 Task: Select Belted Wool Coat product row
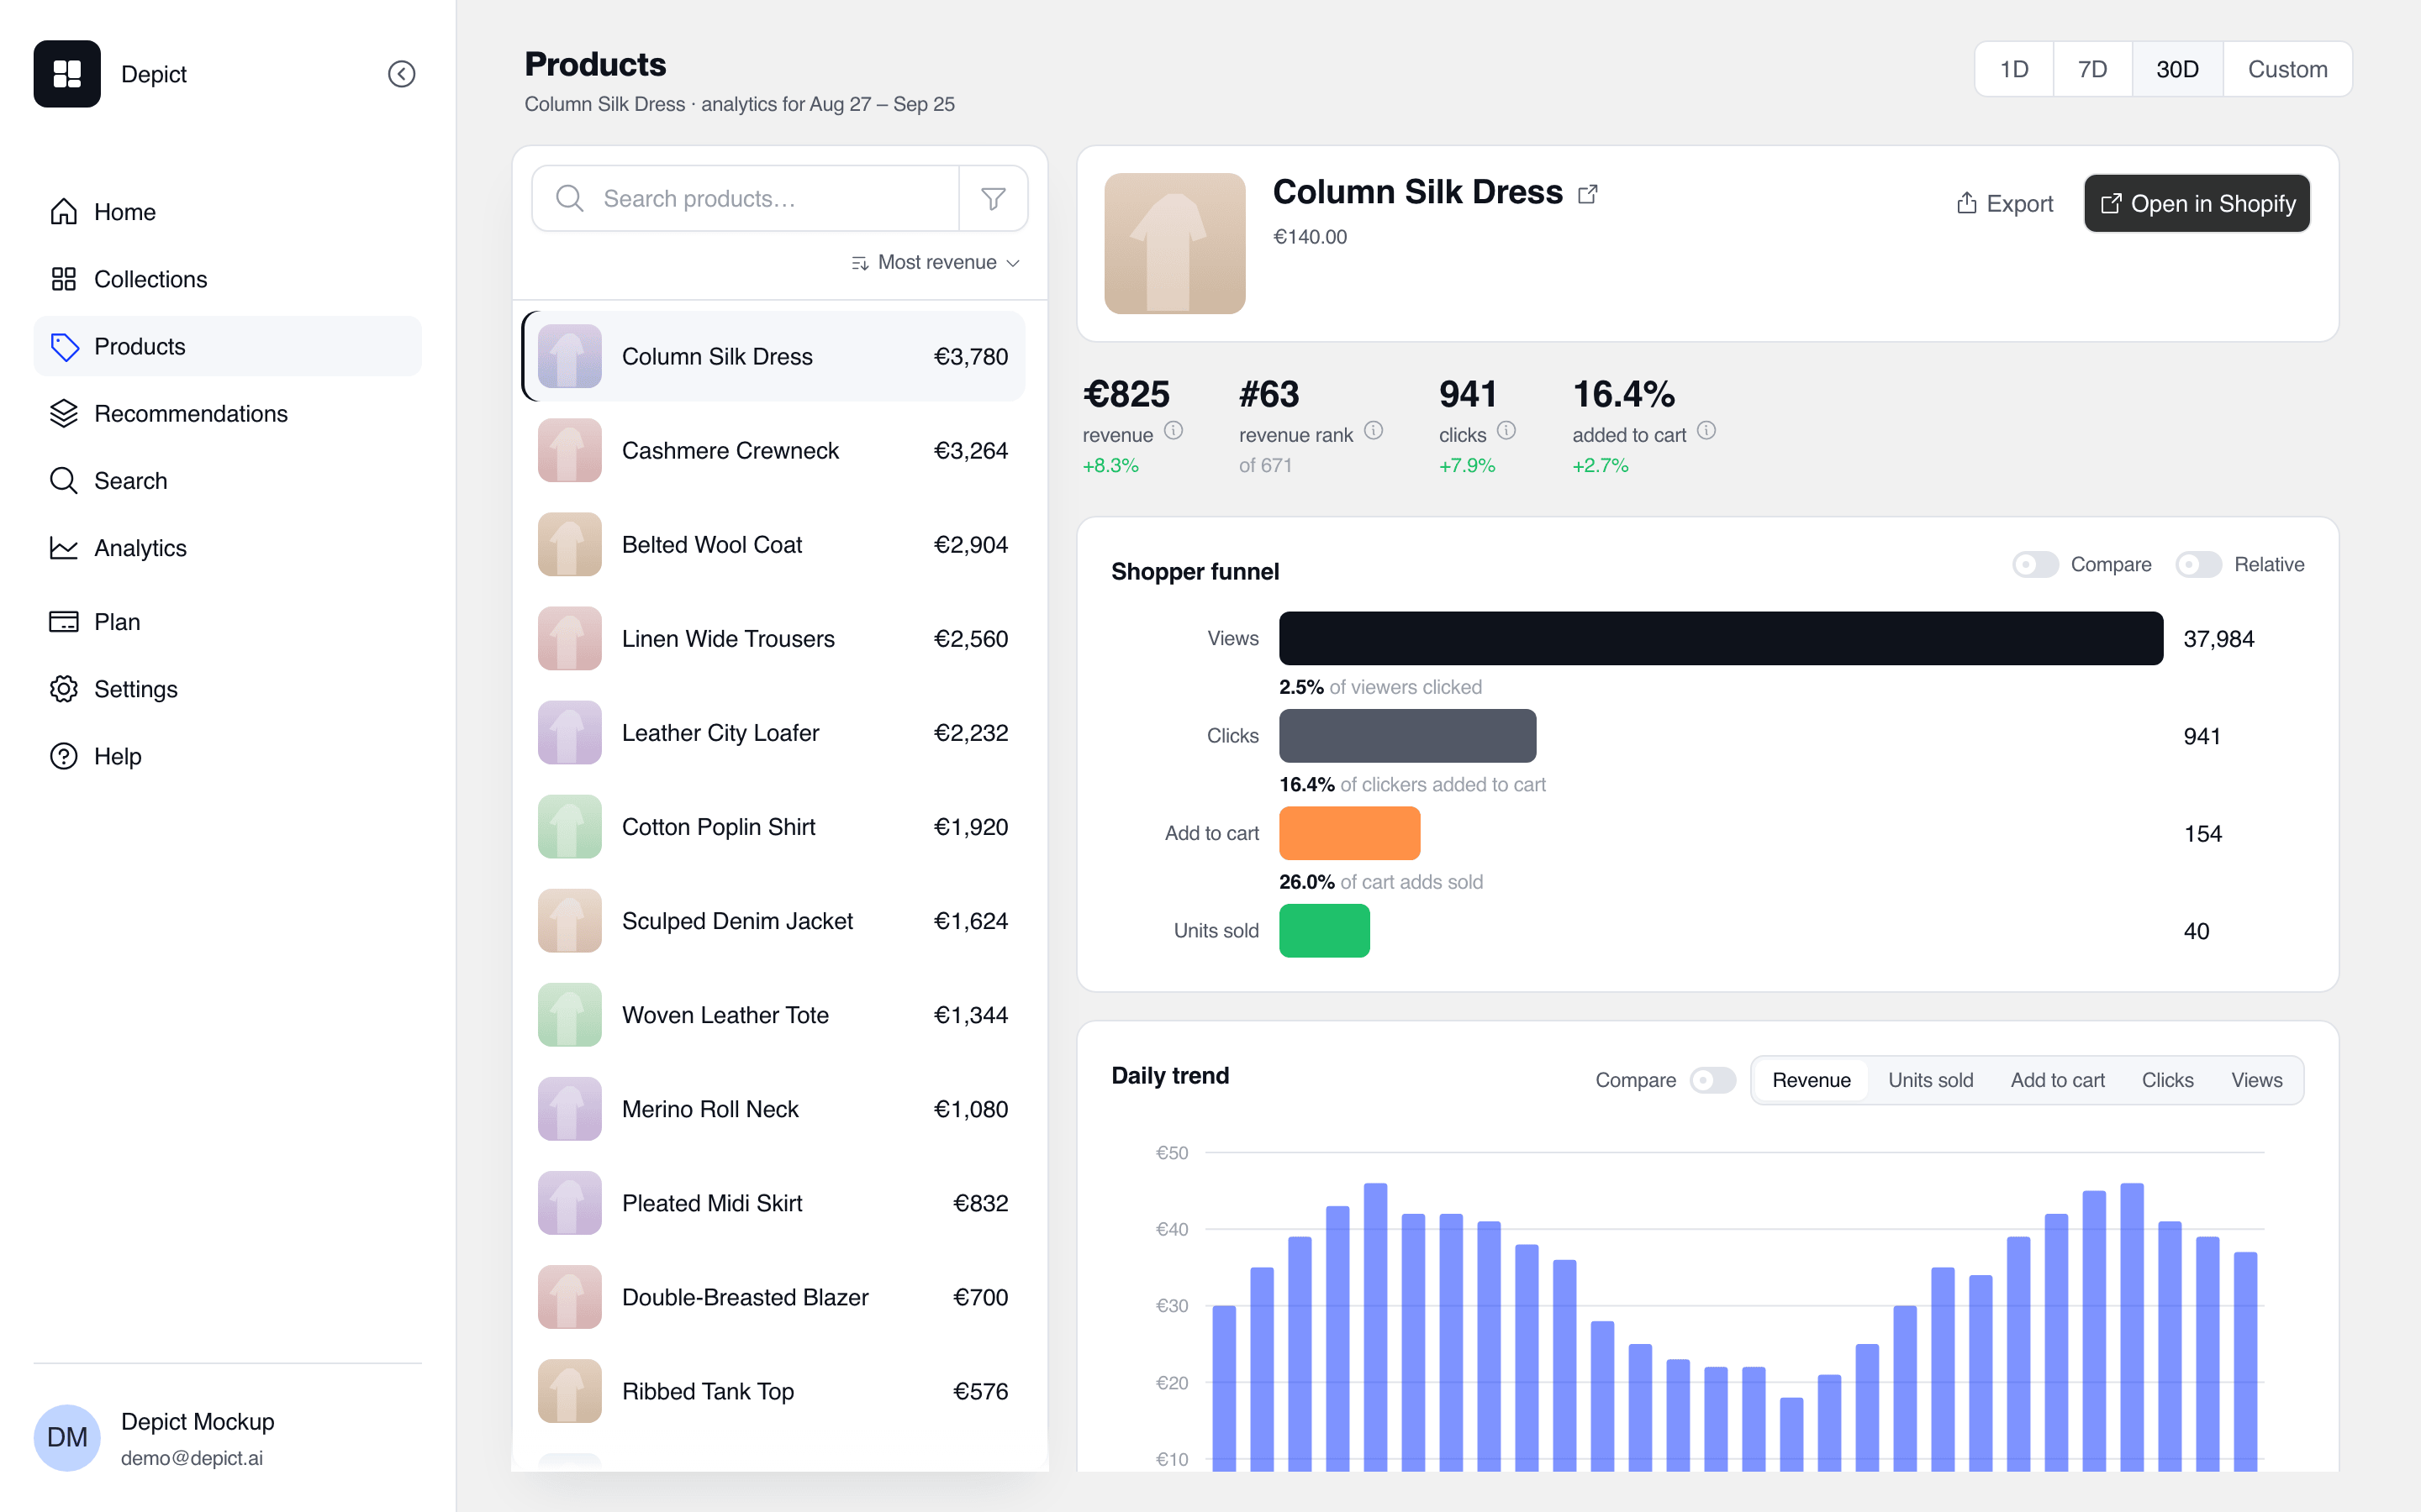point(773,545)
